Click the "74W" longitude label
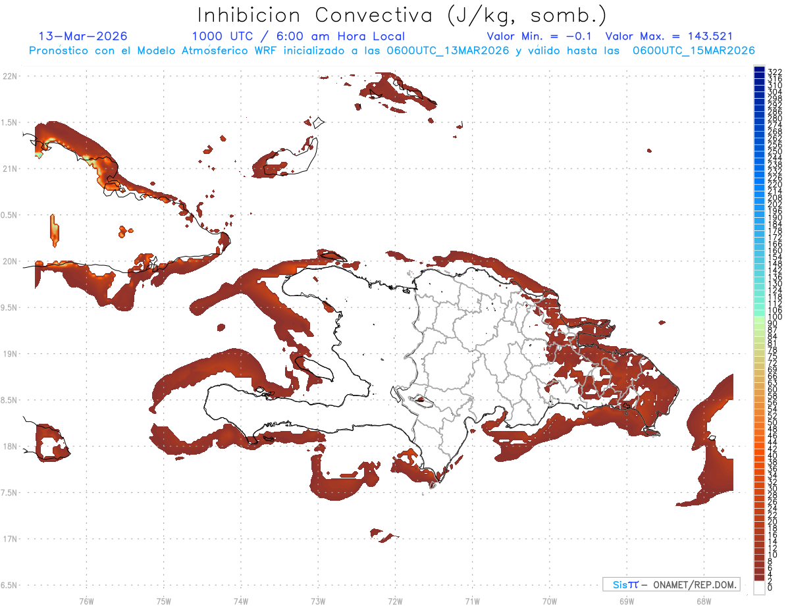The height and width of the screenshot is (610, 790). tap(240, 601)
